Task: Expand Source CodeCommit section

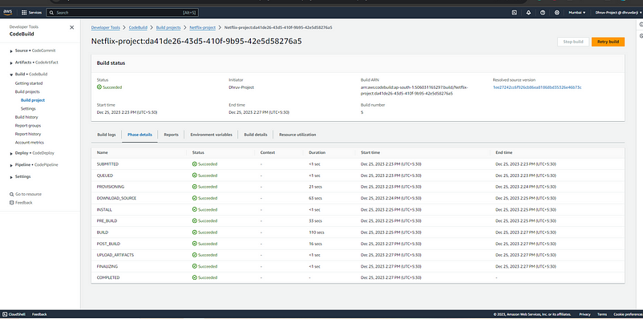Action: click(x=11, y=50)
